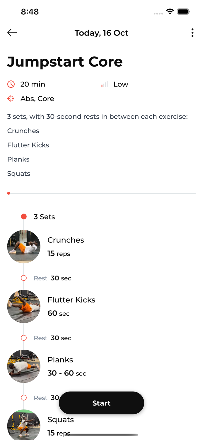This screenshot has width=203, height=440.
Task: Click the workout progress bar
Action: pos(101,193)
